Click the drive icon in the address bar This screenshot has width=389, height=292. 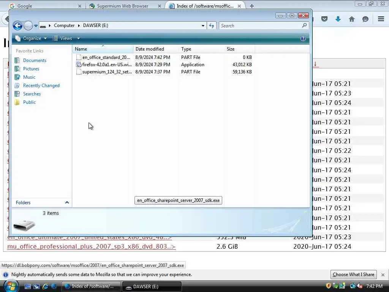coord(43,26)
